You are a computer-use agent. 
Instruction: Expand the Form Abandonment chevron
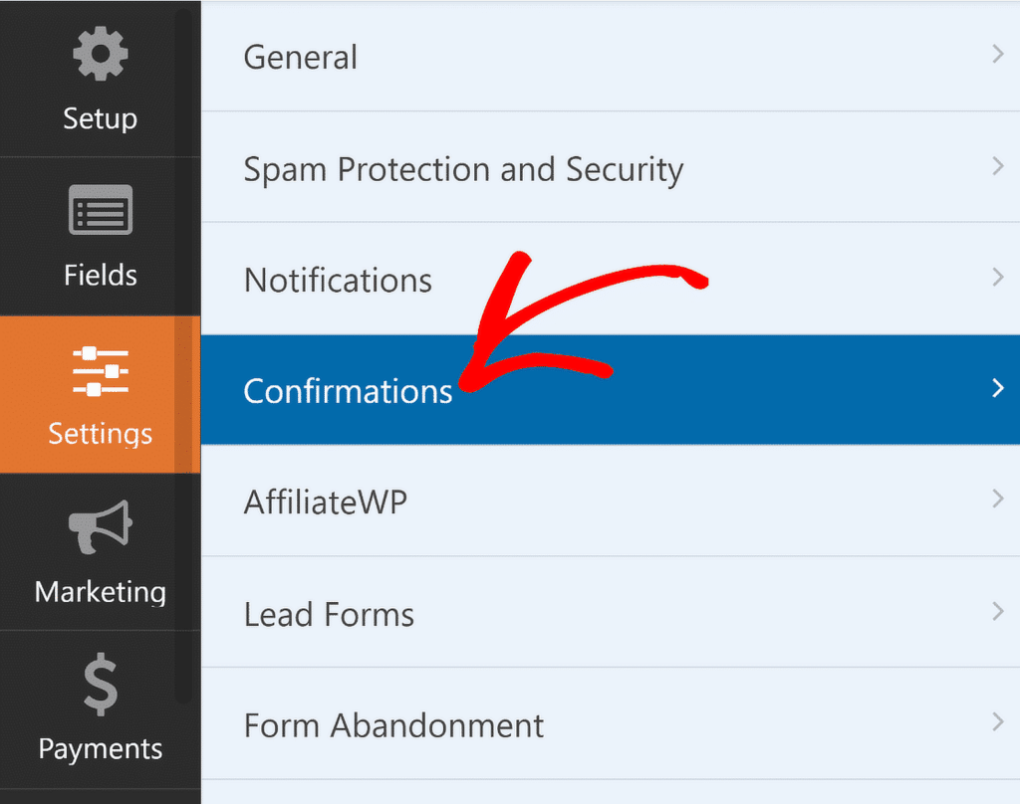click(999, 724)
